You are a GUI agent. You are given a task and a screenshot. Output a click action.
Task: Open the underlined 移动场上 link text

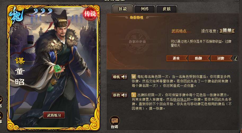180,99
